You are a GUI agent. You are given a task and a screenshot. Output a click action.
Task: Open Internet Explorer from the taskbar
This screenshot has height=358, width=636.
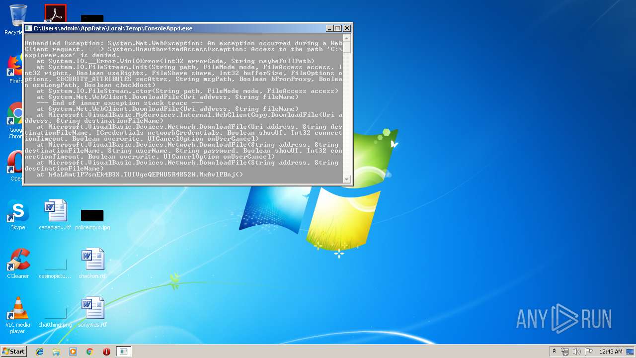(x=40, y=352)
